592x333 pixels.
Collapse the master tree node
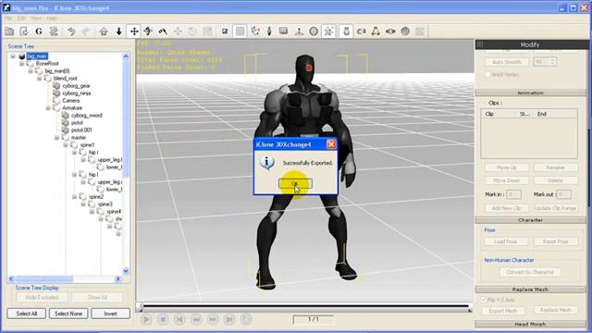click(56, 138)
